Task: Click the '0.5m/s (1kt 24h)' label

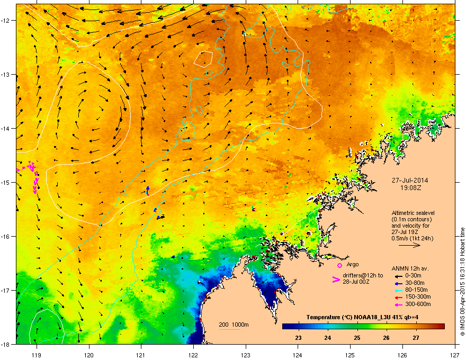Action: [412, 239]
